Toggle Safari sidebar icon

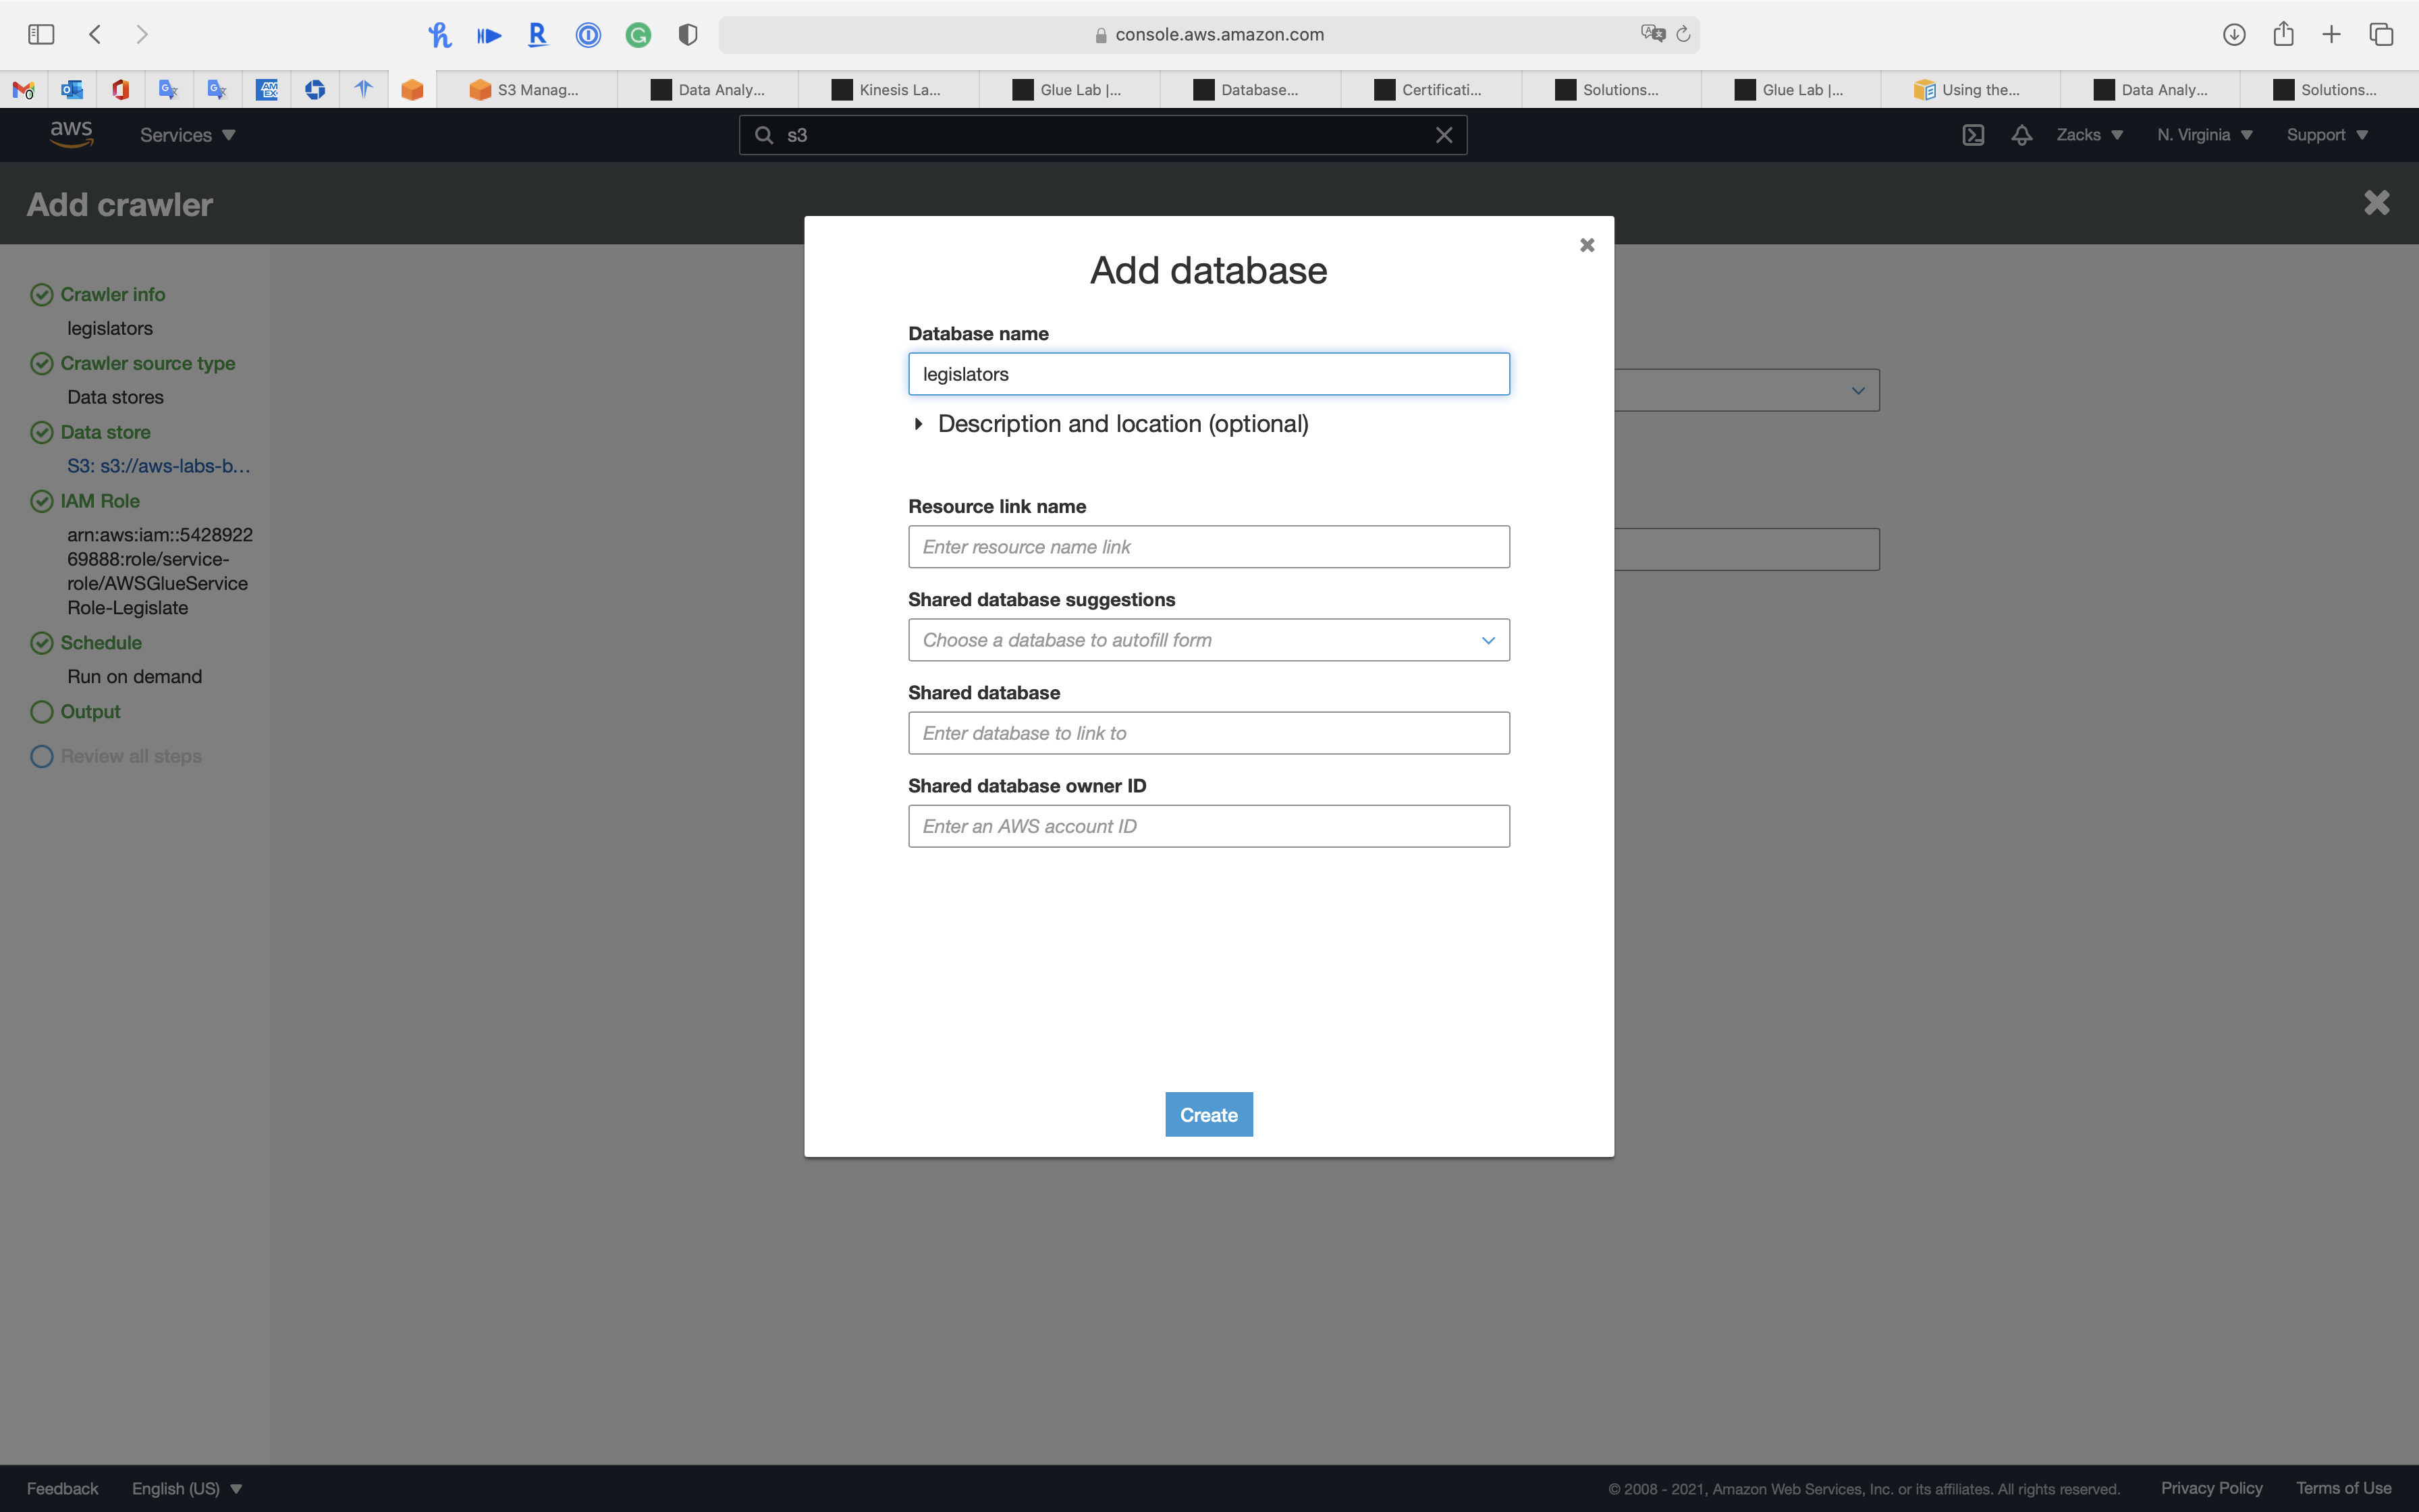click(x=41, y=34)
